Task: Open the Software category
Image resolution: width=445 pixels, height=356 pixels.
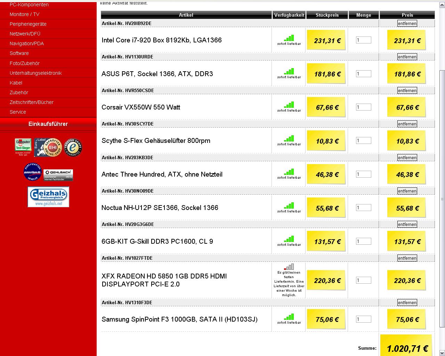Action: (x=19, y=53)
